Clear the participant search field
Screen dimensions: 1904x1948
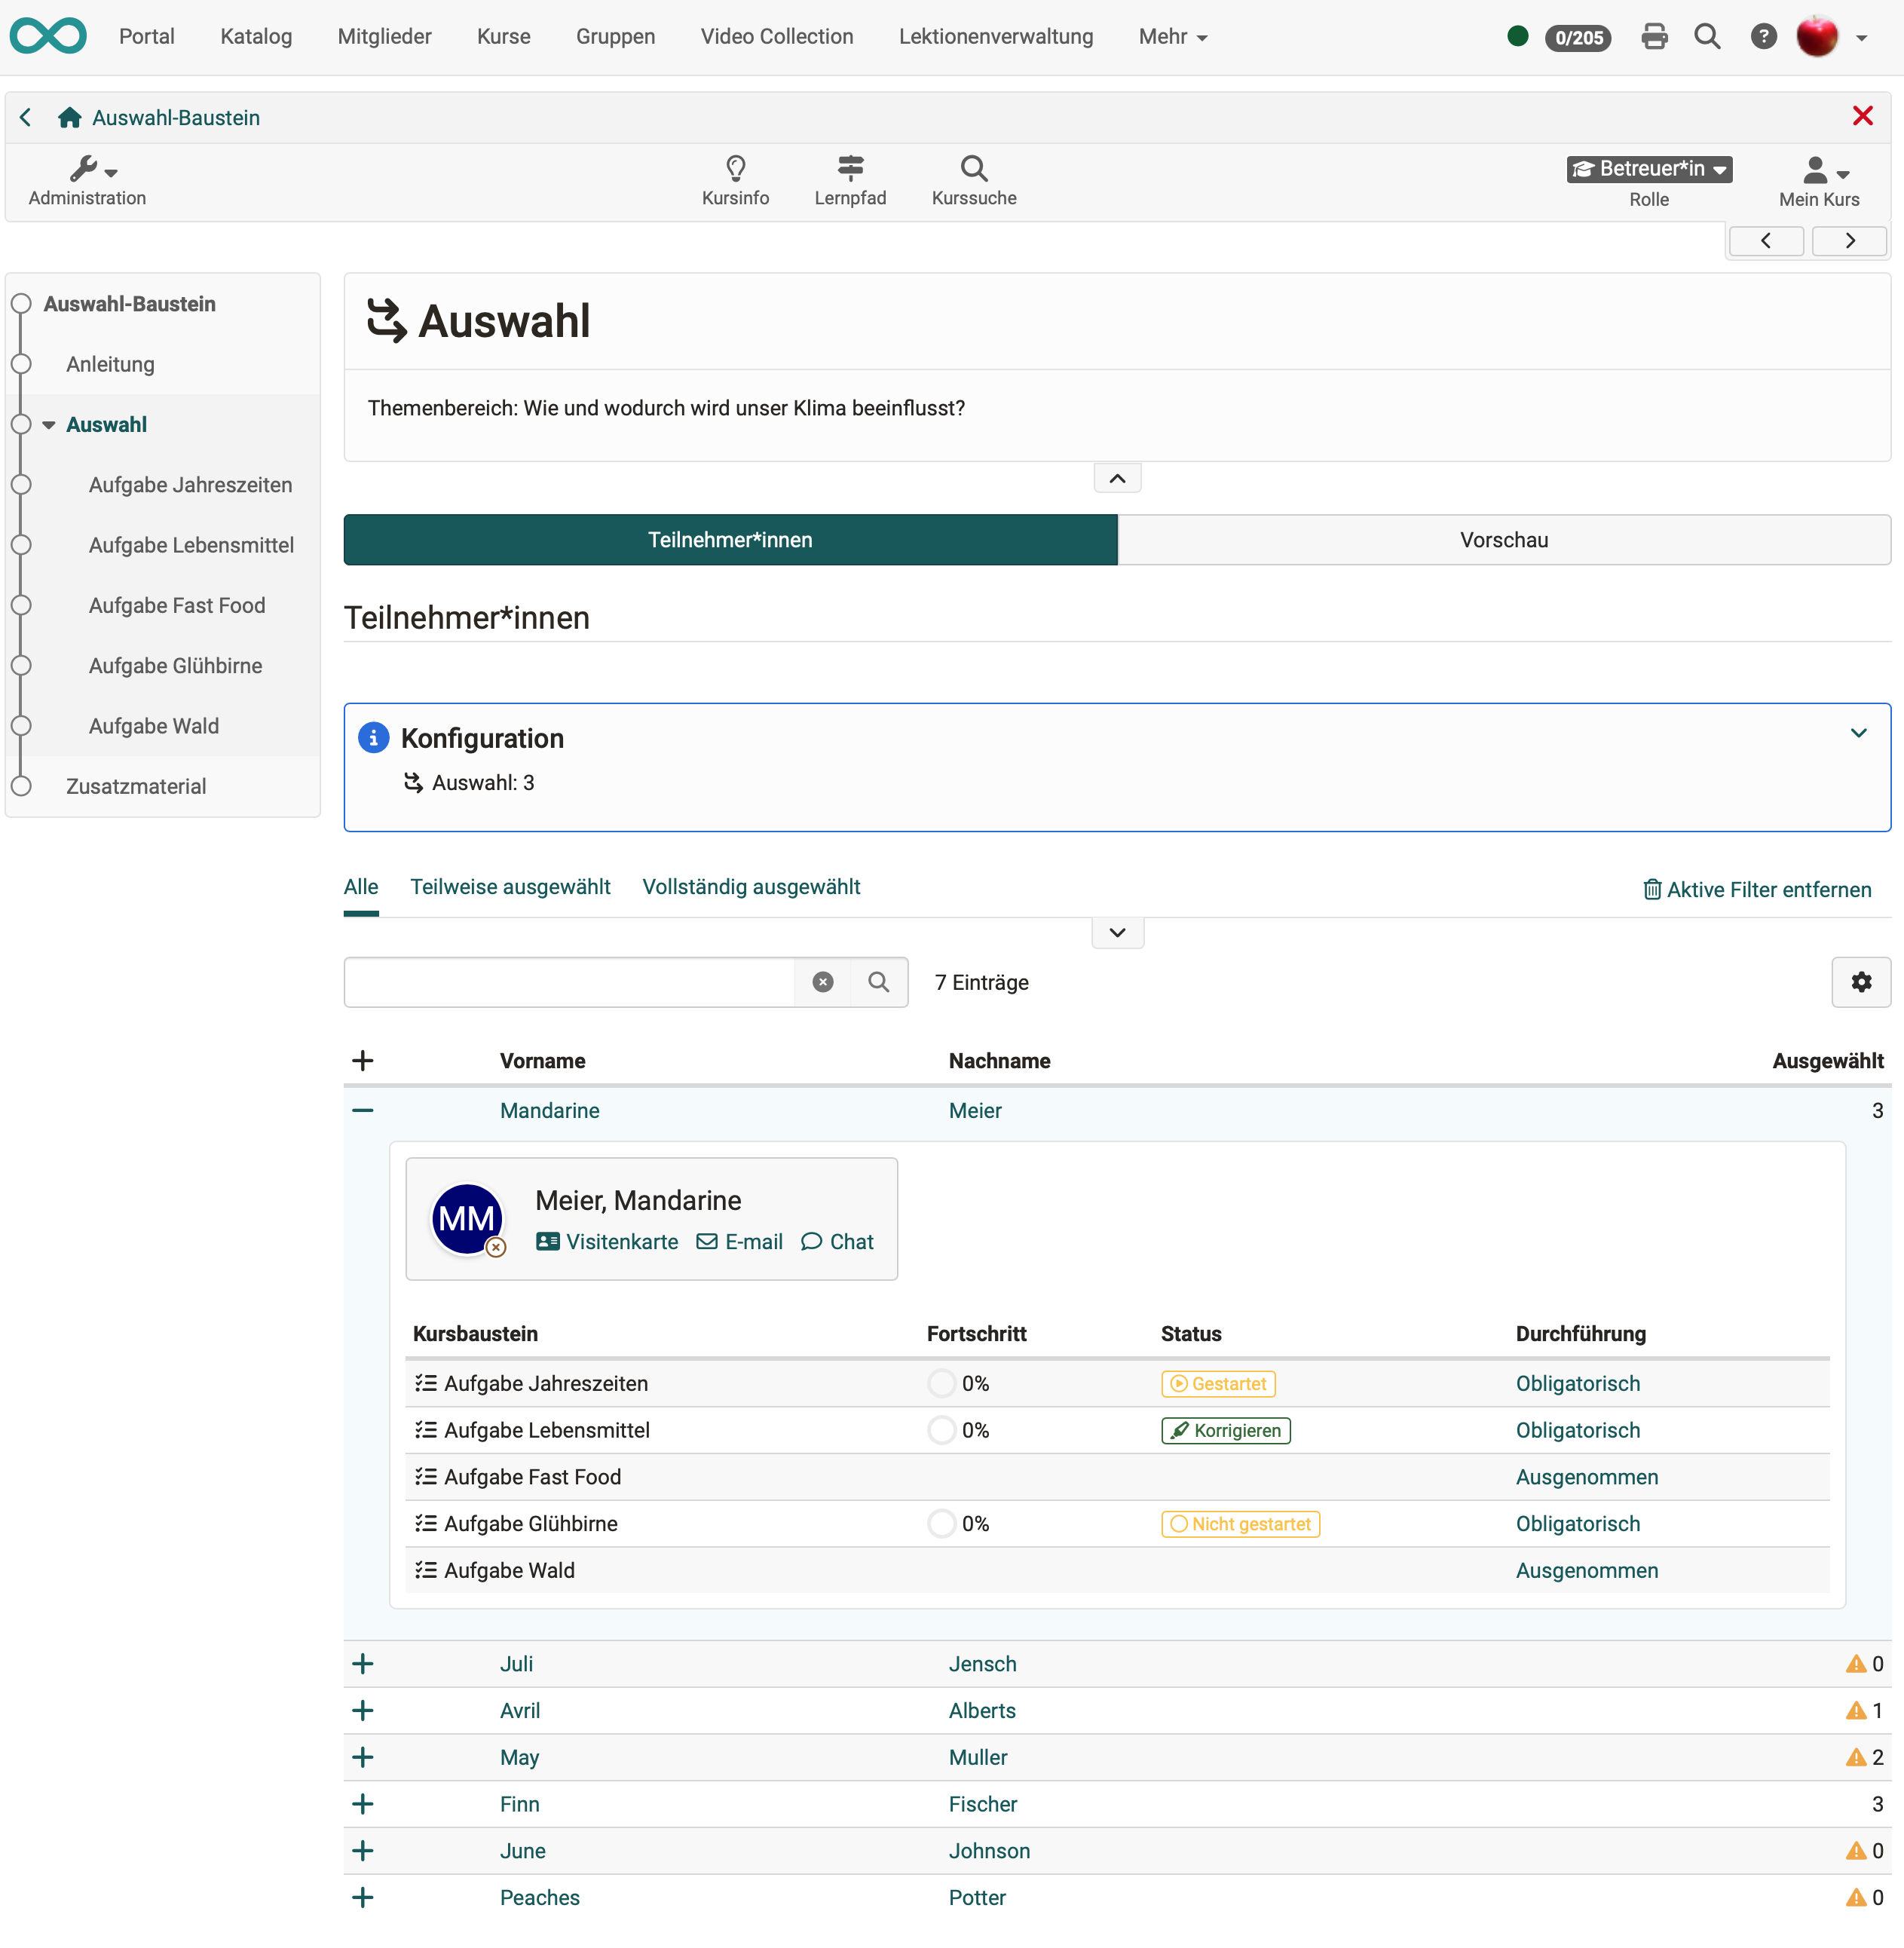pos(822,982)
